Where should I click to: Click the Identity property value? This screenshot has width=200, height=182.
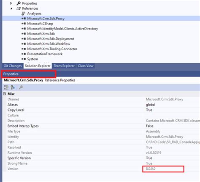165,137
